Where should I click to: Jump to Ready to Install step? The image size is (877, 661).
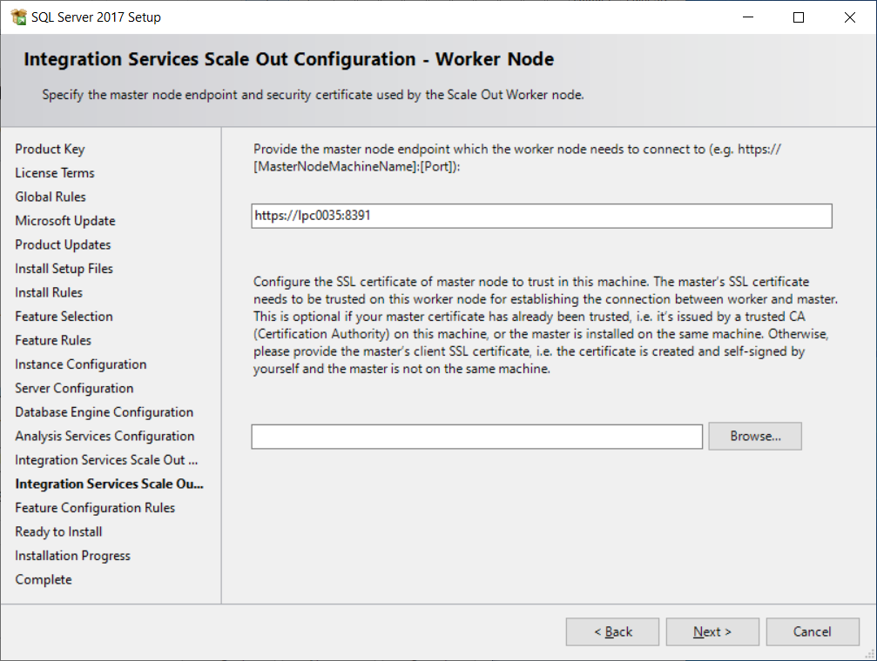[x=58, y=532]
